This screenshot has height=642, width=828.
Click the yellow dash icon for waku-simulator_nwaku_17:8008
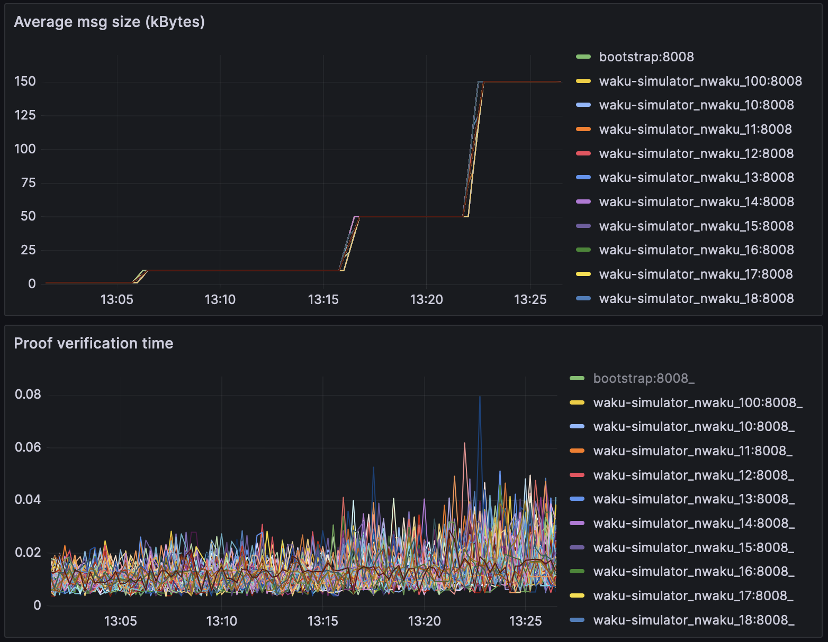[584, 274]
